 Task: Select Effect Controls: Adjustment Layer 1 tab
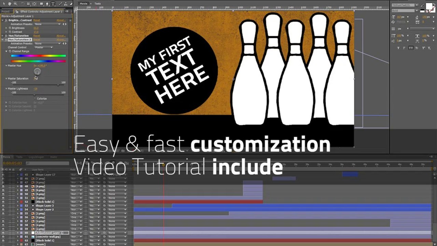tap(41, 12)
